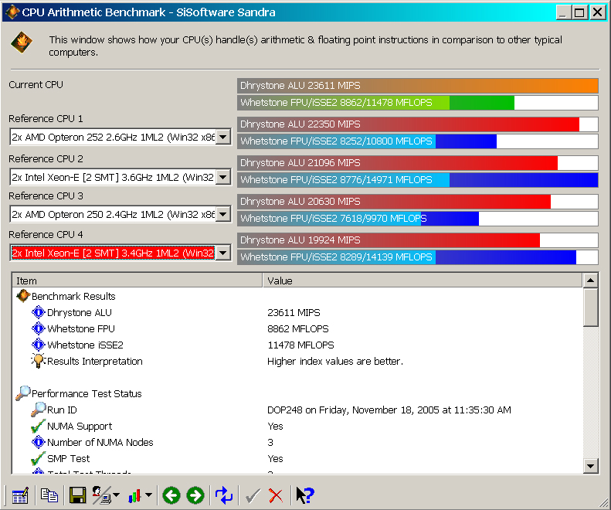Click the green check beside SMP Test
This screenshot has height=510, width=611.
tap(38, 458)
